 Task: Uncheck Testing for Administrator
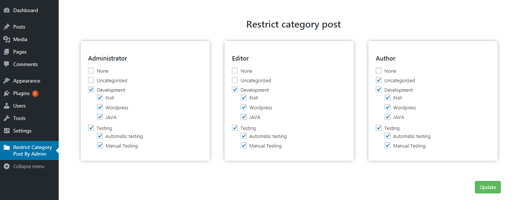click(x=91, y=128)
